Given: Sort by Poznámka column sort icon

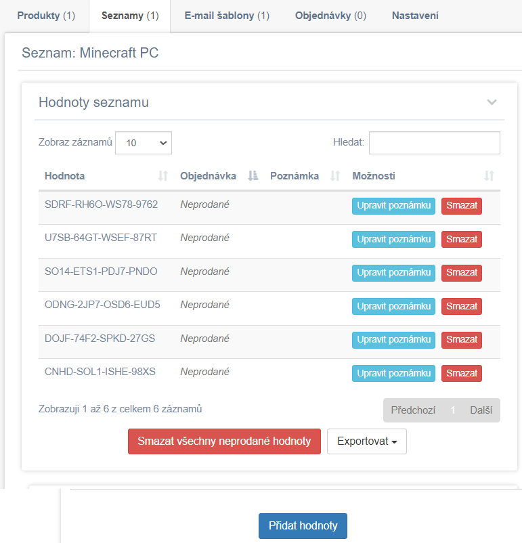Looking at the screenshot, I should [335, 176].
